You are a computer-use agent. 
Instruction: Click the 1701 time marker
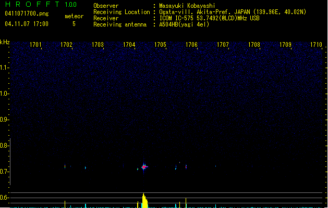[x=35, y=45]
